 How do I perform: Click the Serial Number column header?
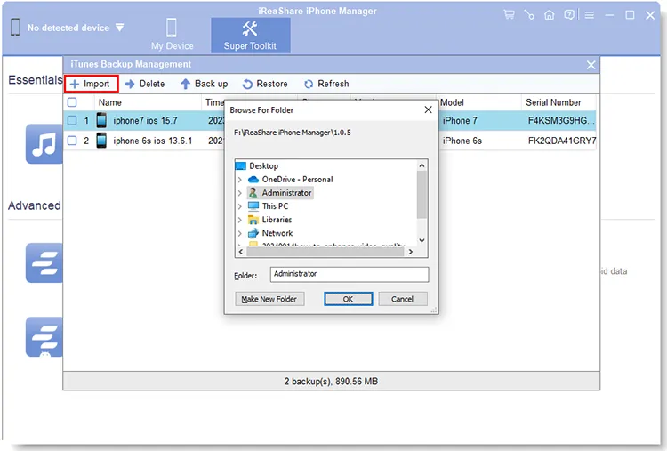(x=553, y=102)
